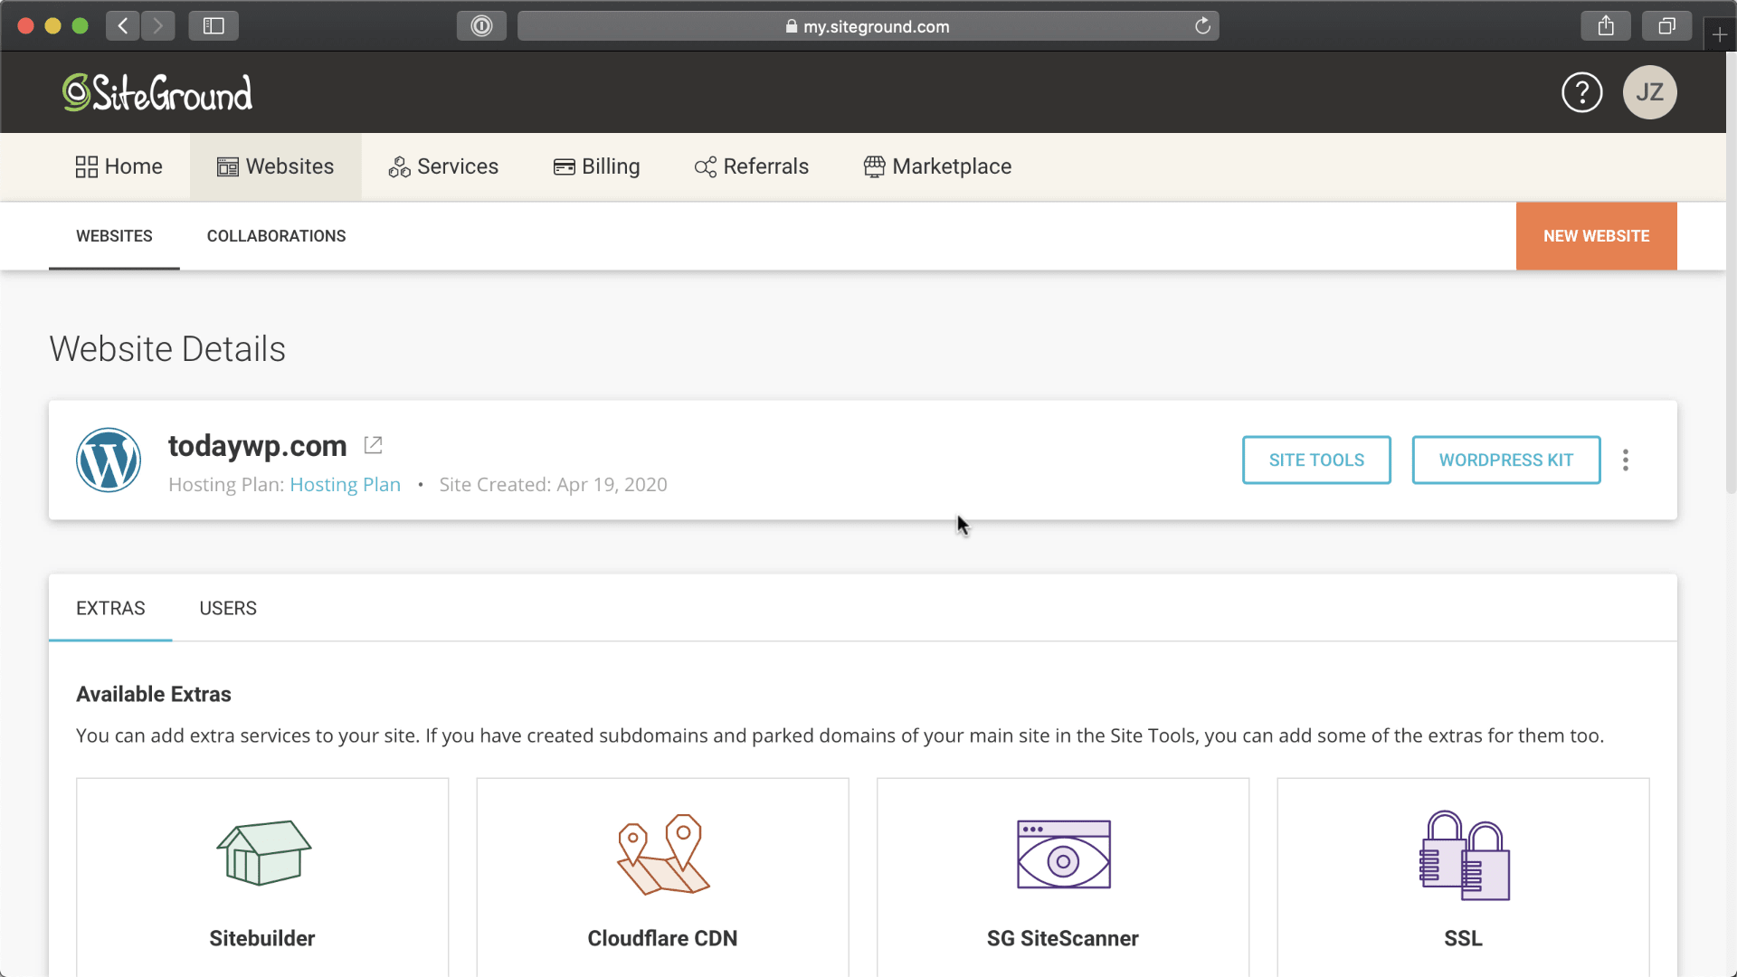Switch to the COLLABORATIONS sub-tab

[276, 236]
